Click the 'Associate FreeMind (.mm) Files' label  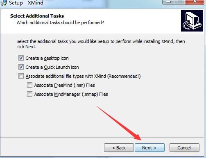(64, 85)
